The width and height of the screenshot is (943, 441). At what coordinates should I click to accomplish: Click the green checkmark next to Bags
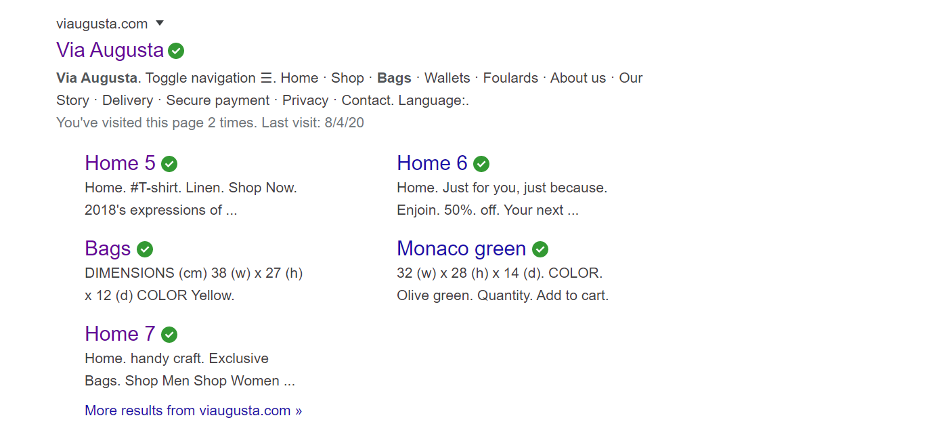click(145, 249)
